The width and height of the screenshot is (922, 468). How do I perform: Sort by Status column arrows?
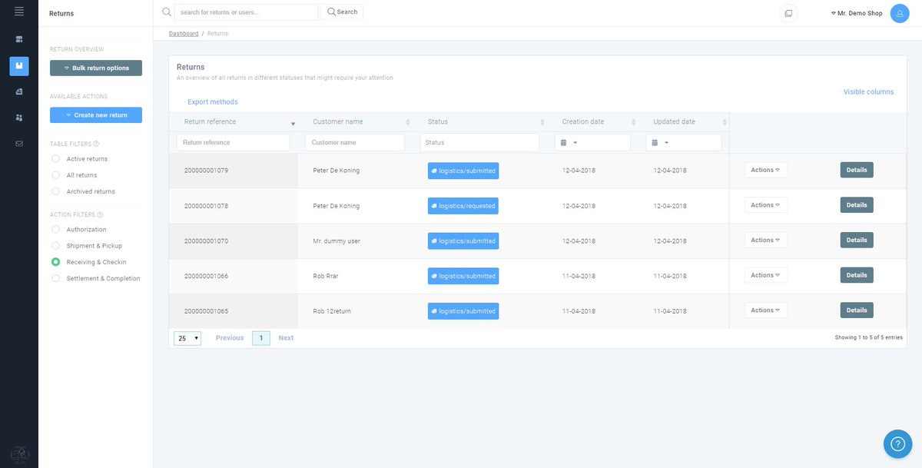[x=542, y=122]
